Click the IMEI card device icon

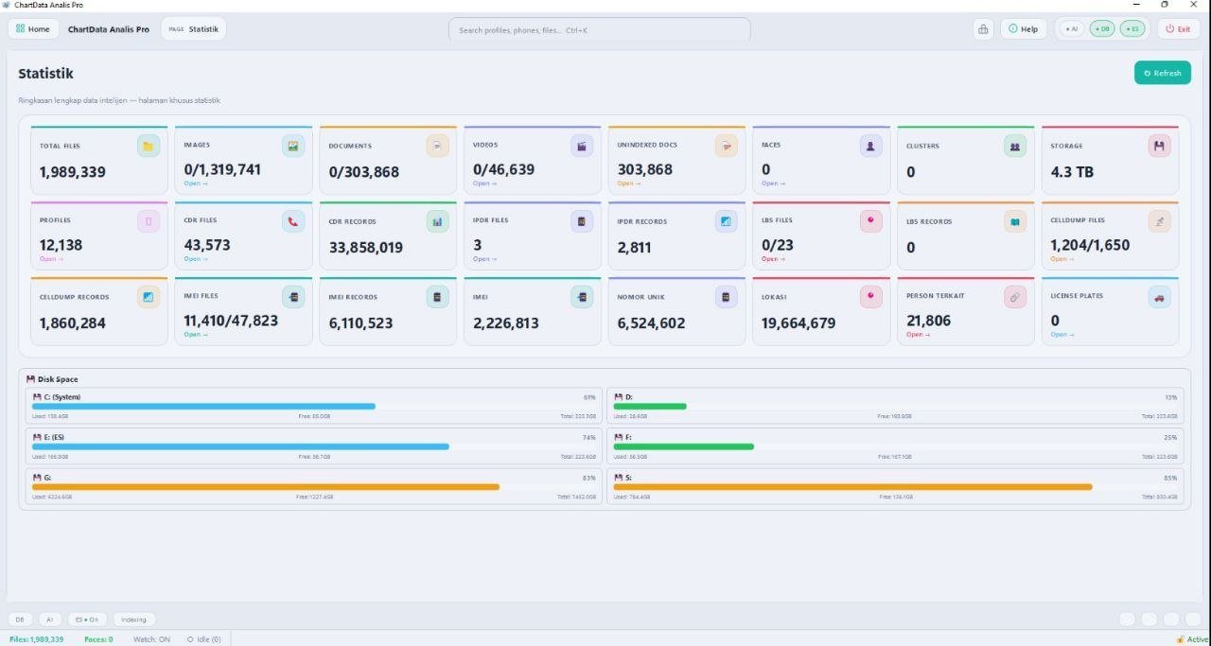point(582,297)
